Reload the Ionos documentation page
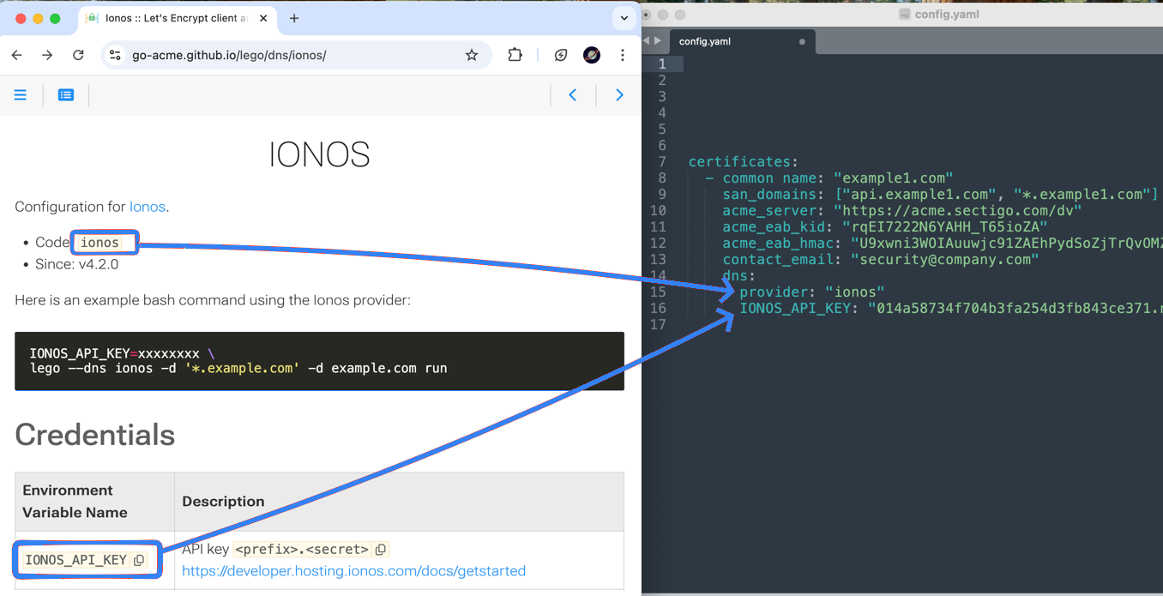 (x=78, y=55)
